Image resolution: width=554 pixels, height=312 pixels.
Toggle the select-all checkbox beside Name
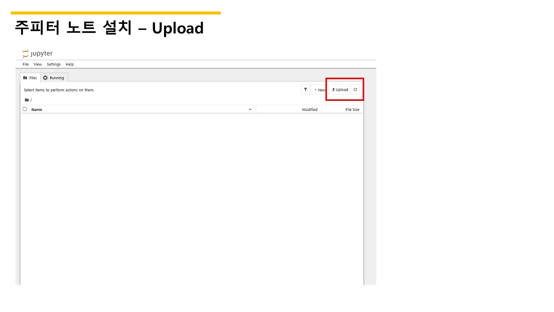(x=25, y=109)
